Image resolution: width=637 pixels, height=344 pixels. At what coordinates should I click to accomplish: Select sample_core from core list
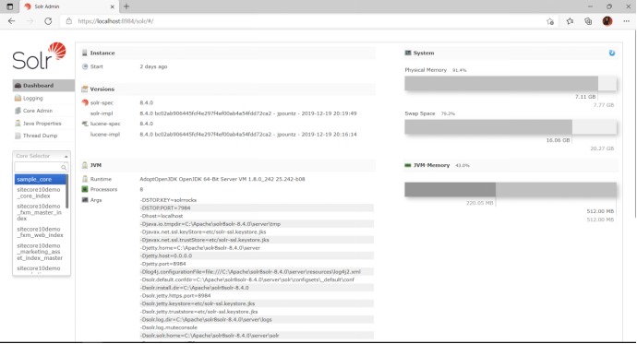point(40,179)
